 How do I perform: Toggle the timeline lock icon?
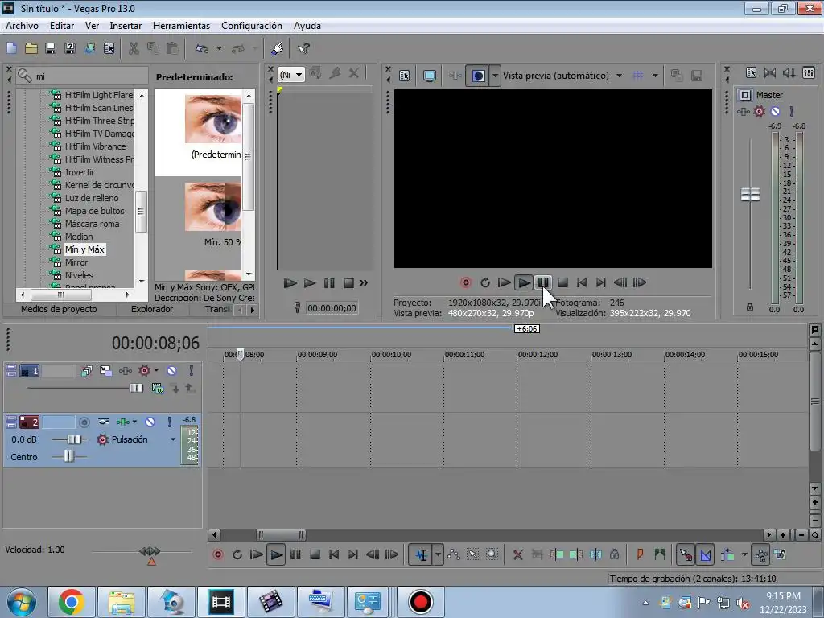[x=614, y=554]
